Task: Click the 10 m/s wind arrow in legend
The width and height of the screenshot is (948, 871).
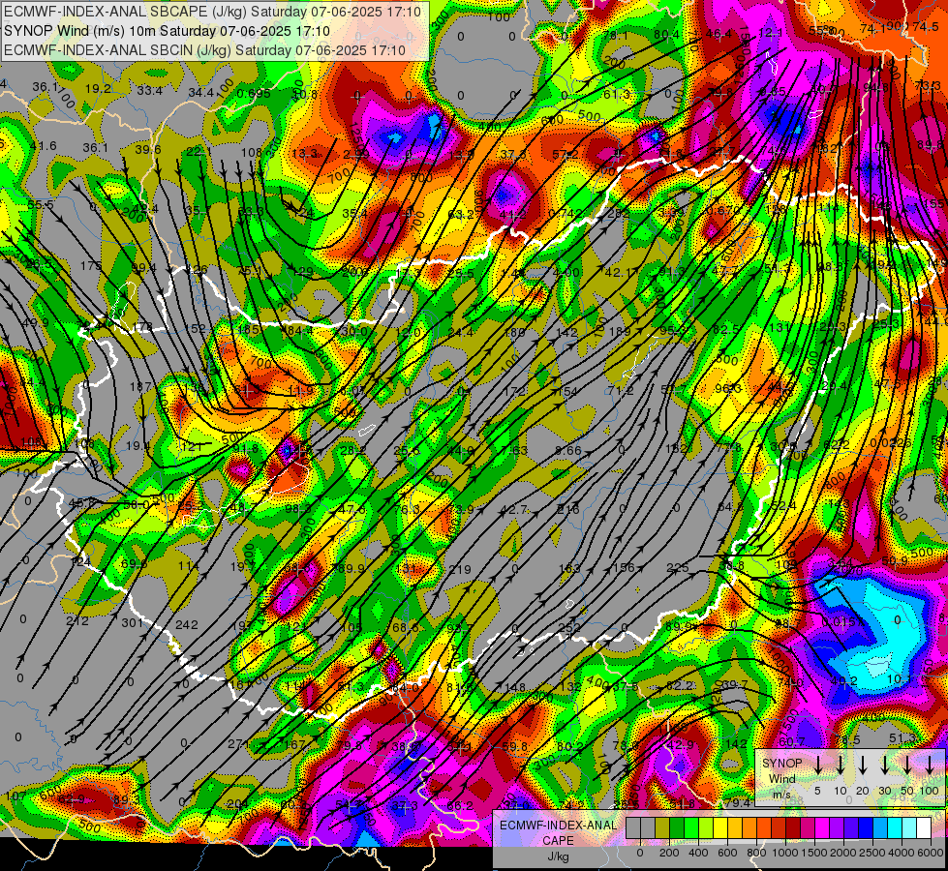Action: [x=841, y=765]
